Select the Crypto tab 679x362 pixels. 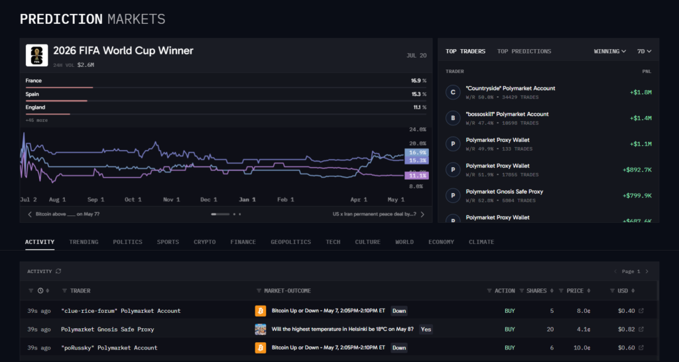coord(204,242)
